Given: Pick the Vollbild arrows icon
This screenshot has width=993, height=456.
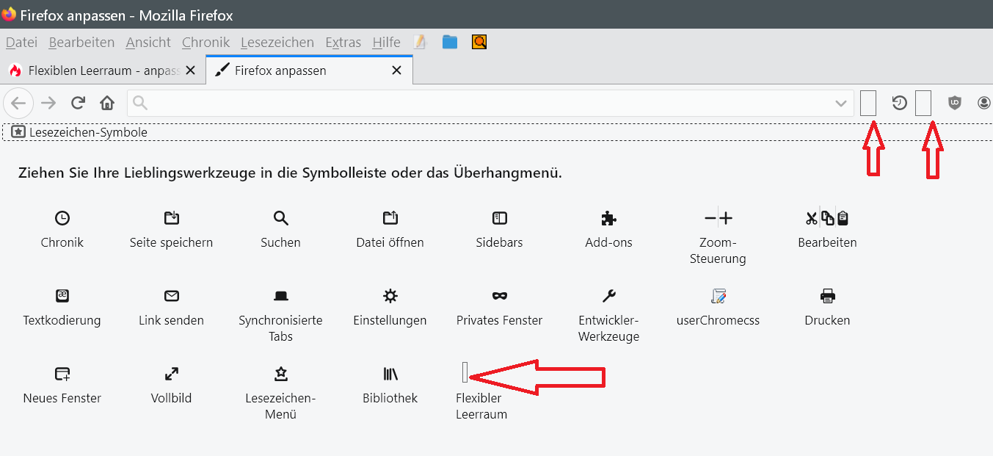Looking at the screenshot, I should tap(171, 374).
